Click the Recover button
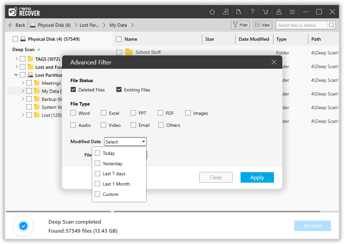The image size is (344, 244). [312, 226]
